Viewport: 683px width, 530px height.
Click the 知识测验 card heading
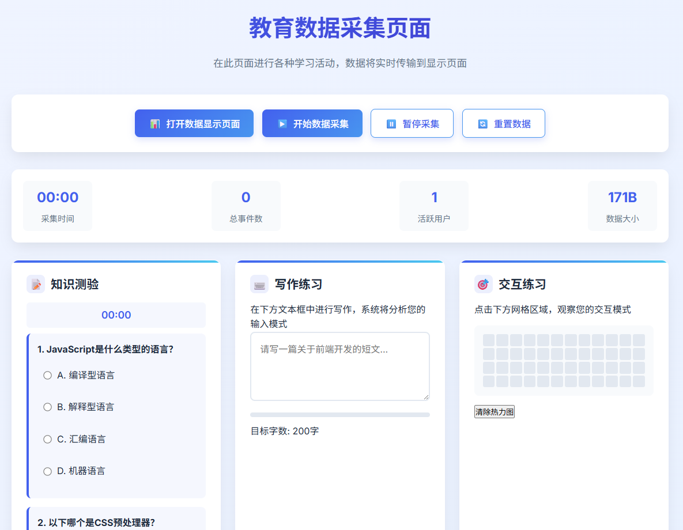[74, 285]
